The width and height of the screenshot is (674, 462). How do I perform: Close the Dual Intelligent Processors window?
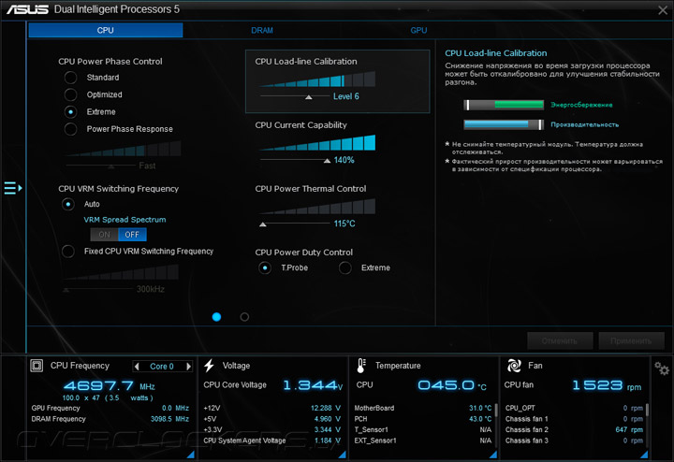coord(663,10)
